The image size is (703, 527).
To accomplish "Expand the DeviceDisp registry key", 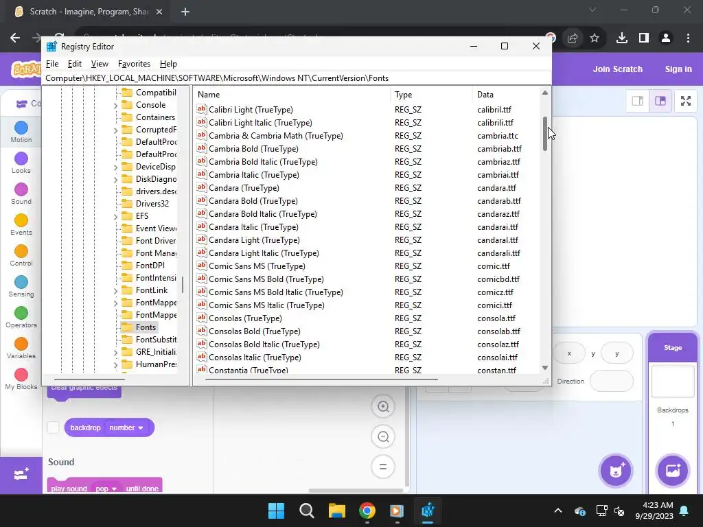I will (115, 167).
